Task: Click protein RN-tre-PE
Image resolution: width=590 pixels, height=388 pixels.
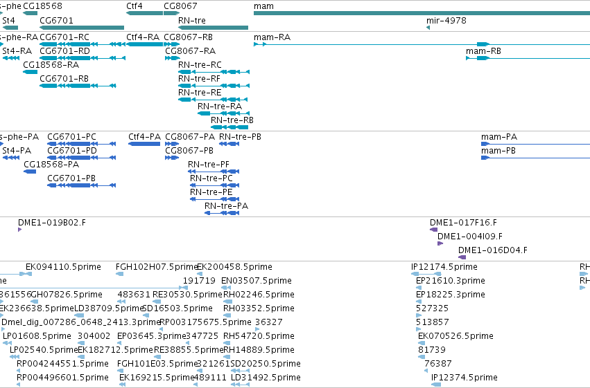Action: 214,200
